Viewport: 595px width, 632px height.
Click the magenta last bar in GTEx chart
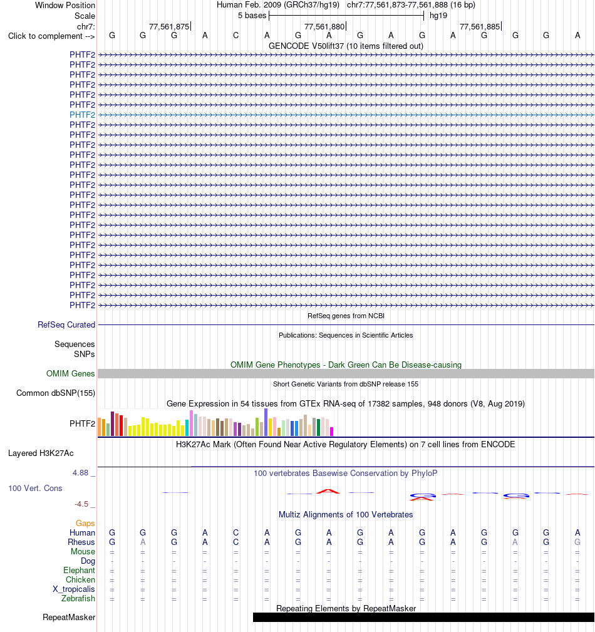click(x=332, y=432)
